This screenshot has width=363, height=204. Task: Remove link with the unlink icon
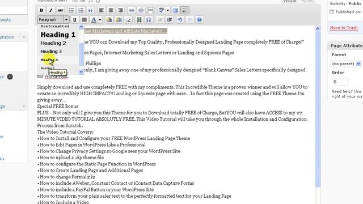141,10
